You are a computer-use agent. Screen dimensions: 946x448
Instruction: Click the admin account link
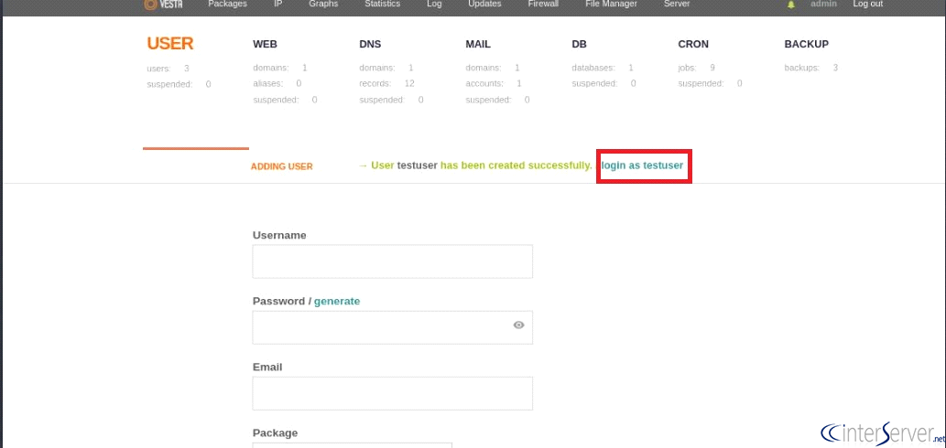(x=823, y=4)
